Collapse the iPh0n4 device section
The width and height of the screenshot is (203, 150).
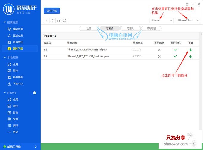coord(5,93)
